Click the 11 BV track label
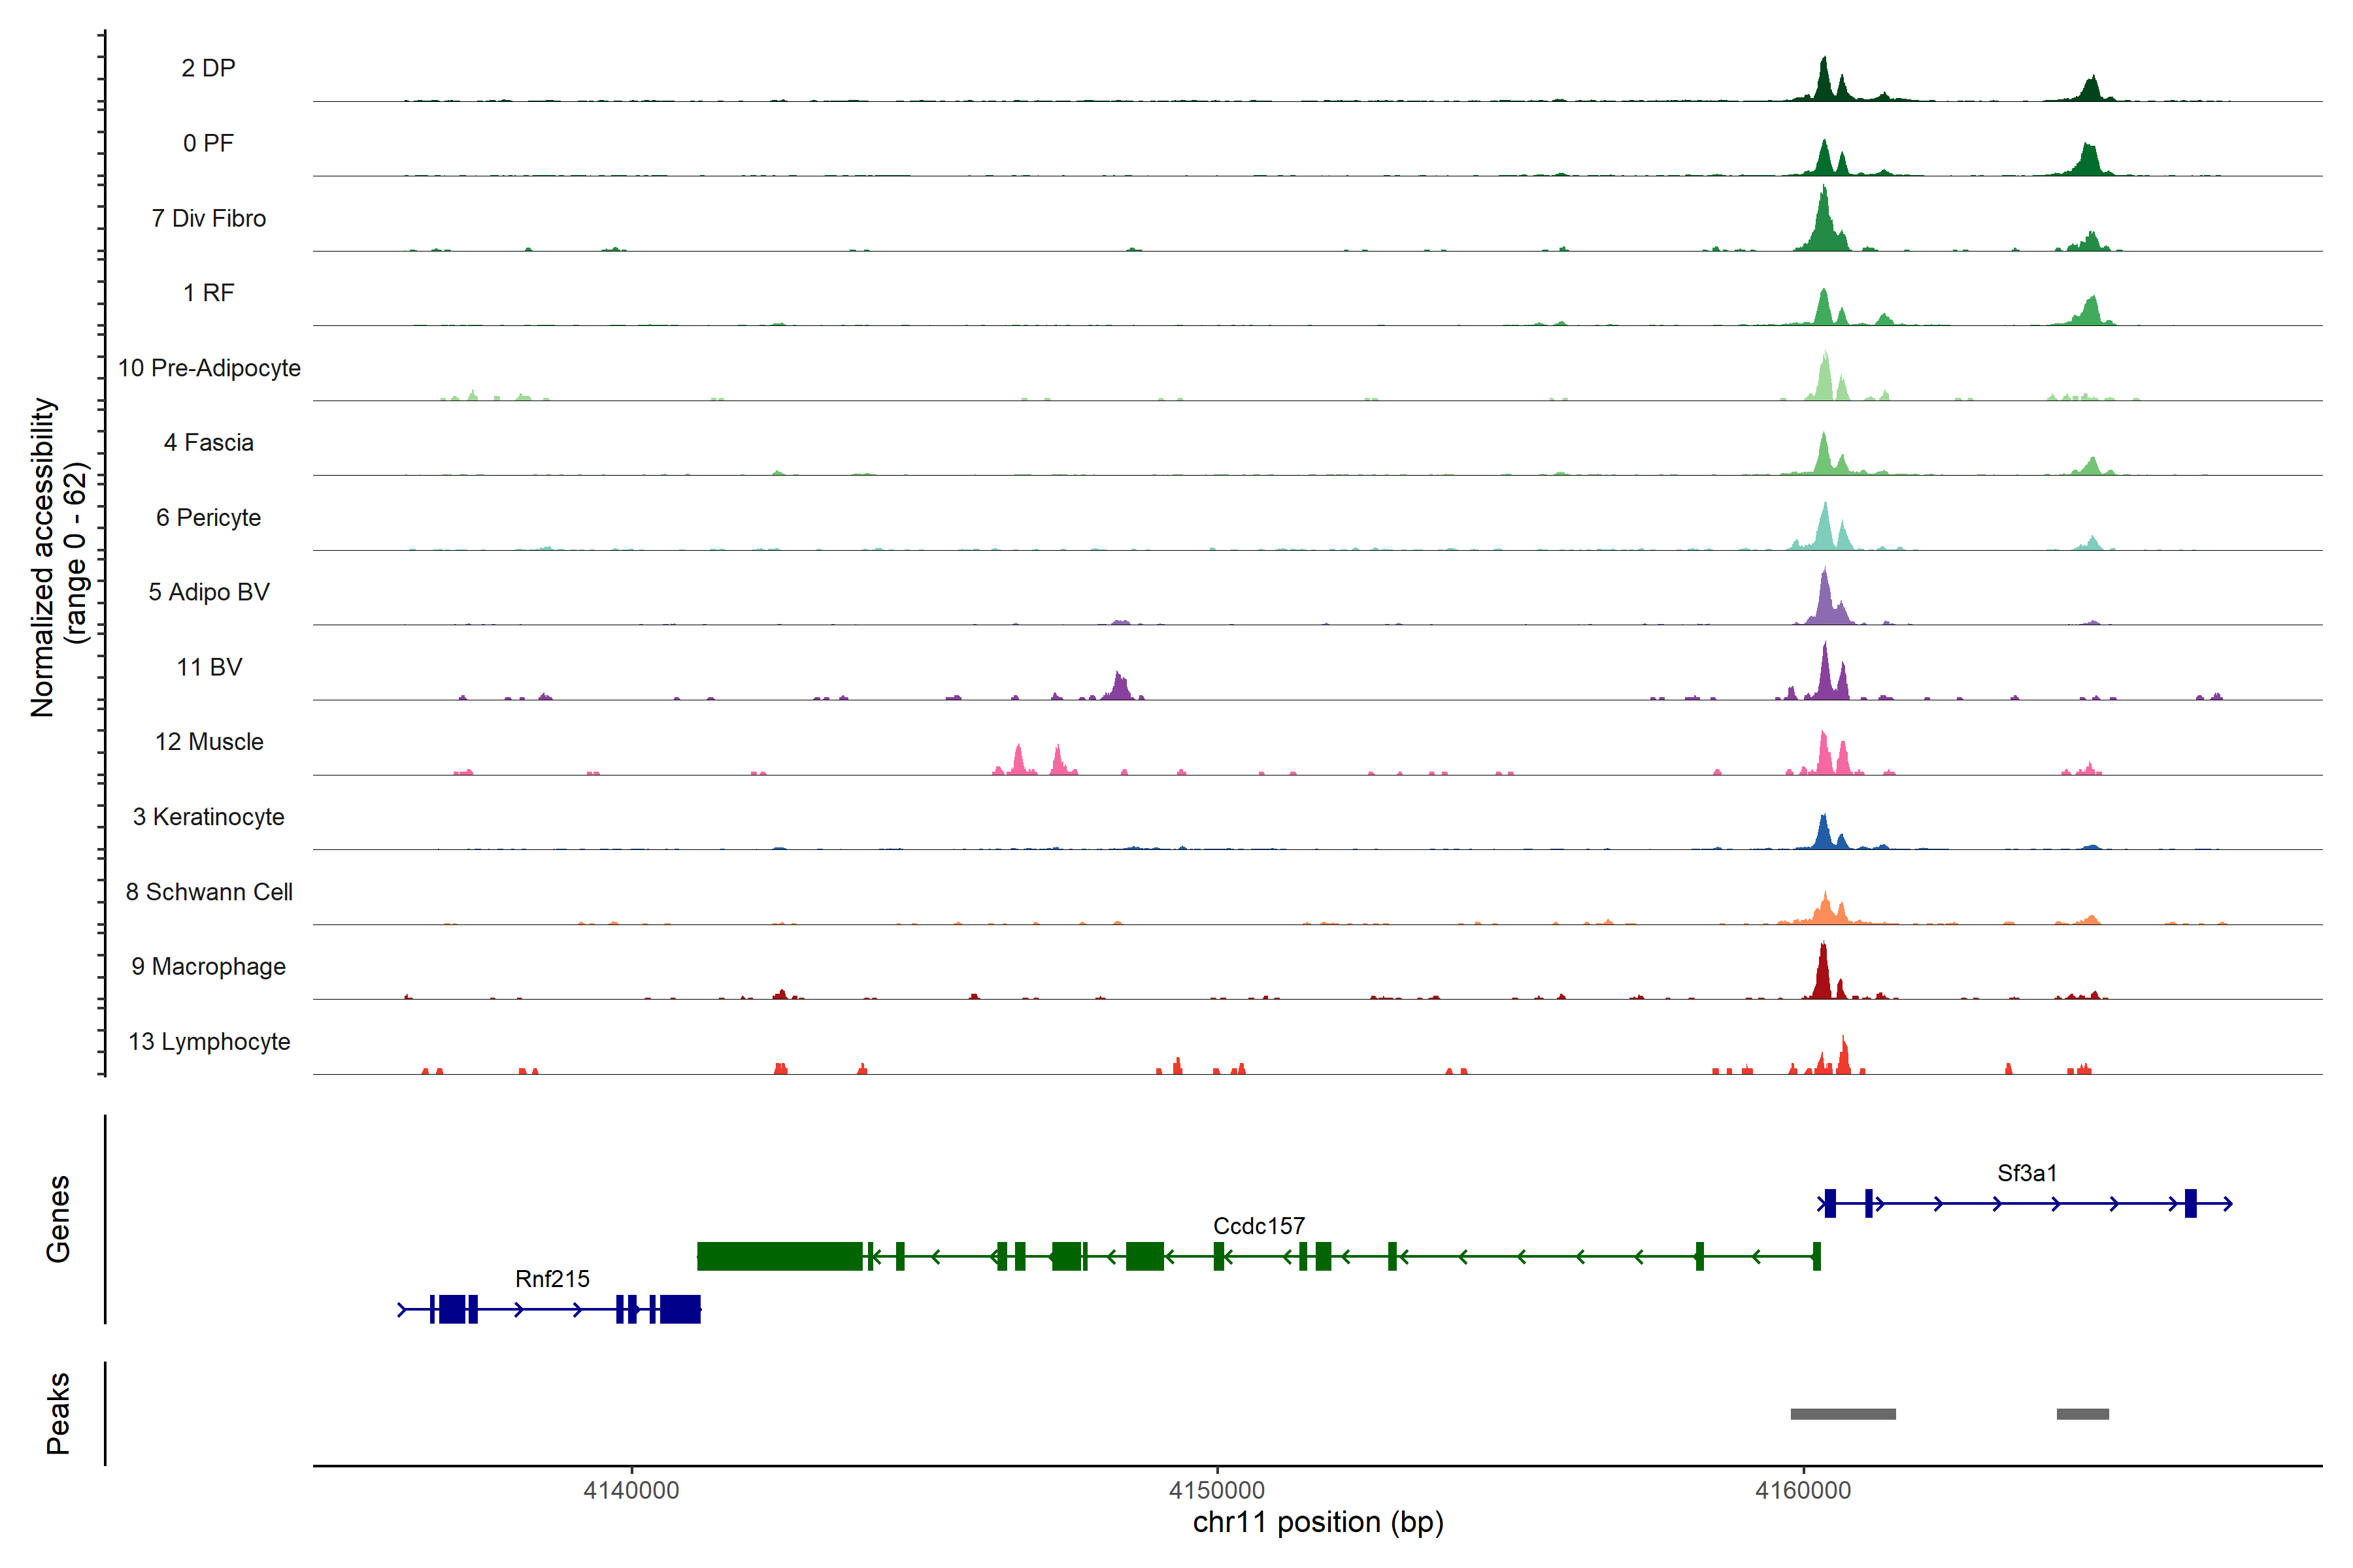This screenshot has width=2353, height=1568. (x=208, y=667)
